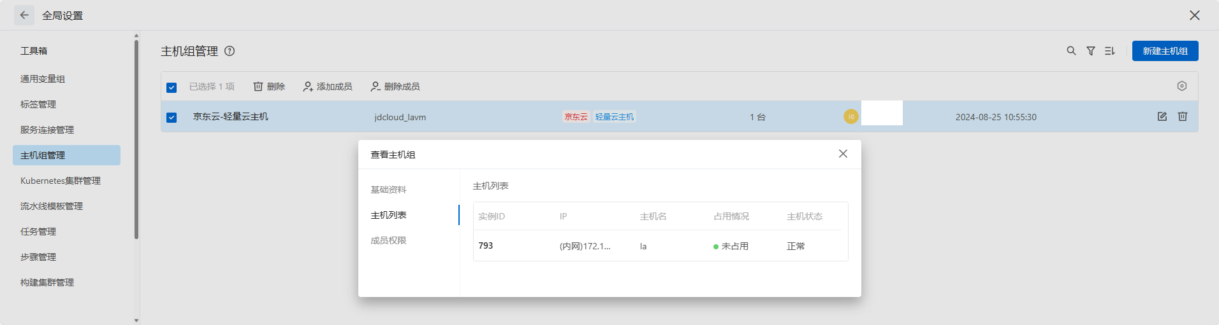
Task: Click 新建主机组 button
Action: coord(1165,51)
